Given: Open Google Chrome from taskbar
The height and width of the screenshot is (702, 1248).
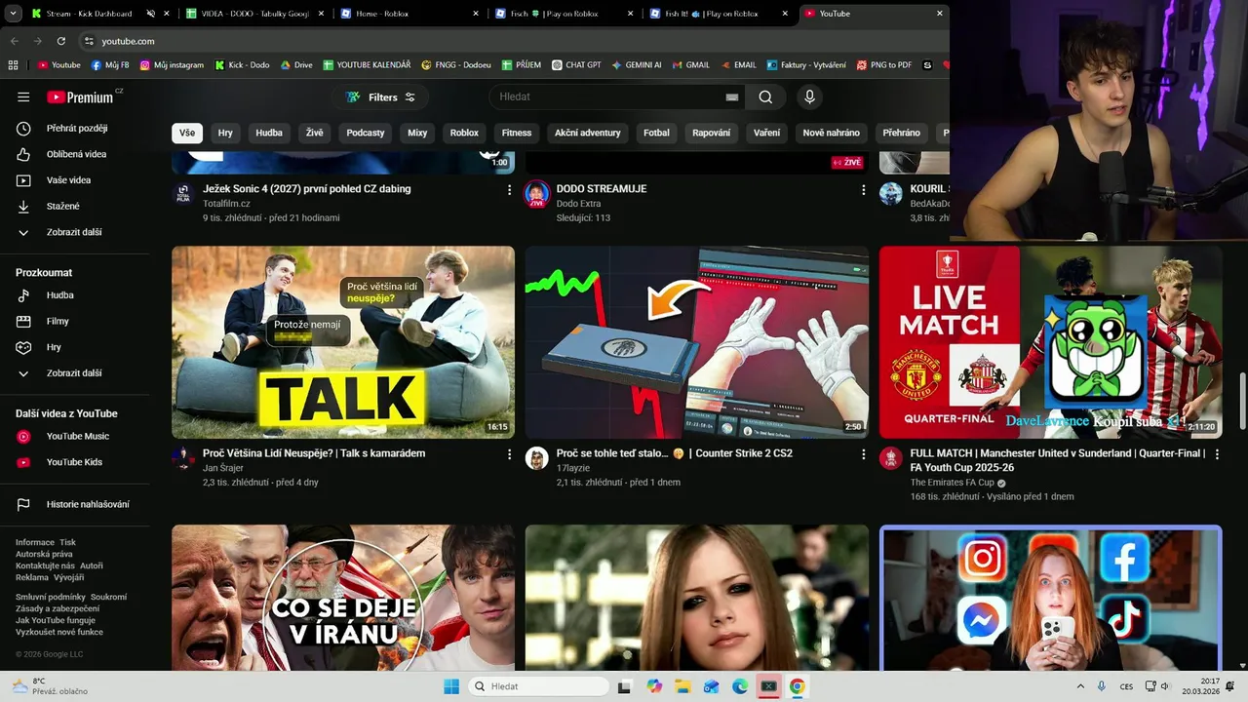Looking at the screenshot, I should 798,686.
